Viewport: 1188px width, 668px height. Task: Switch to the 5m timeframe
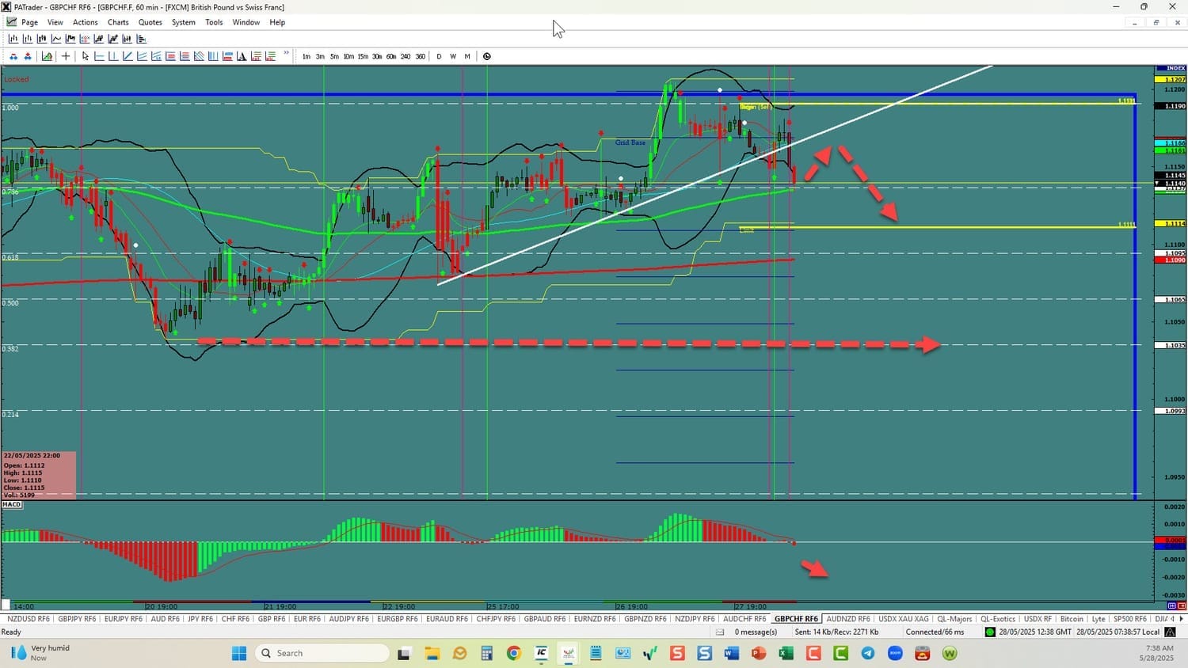[334, 56]
